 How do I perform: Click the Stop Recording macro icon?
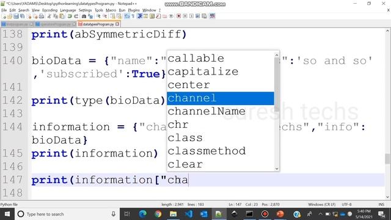(x=185, y=16)
